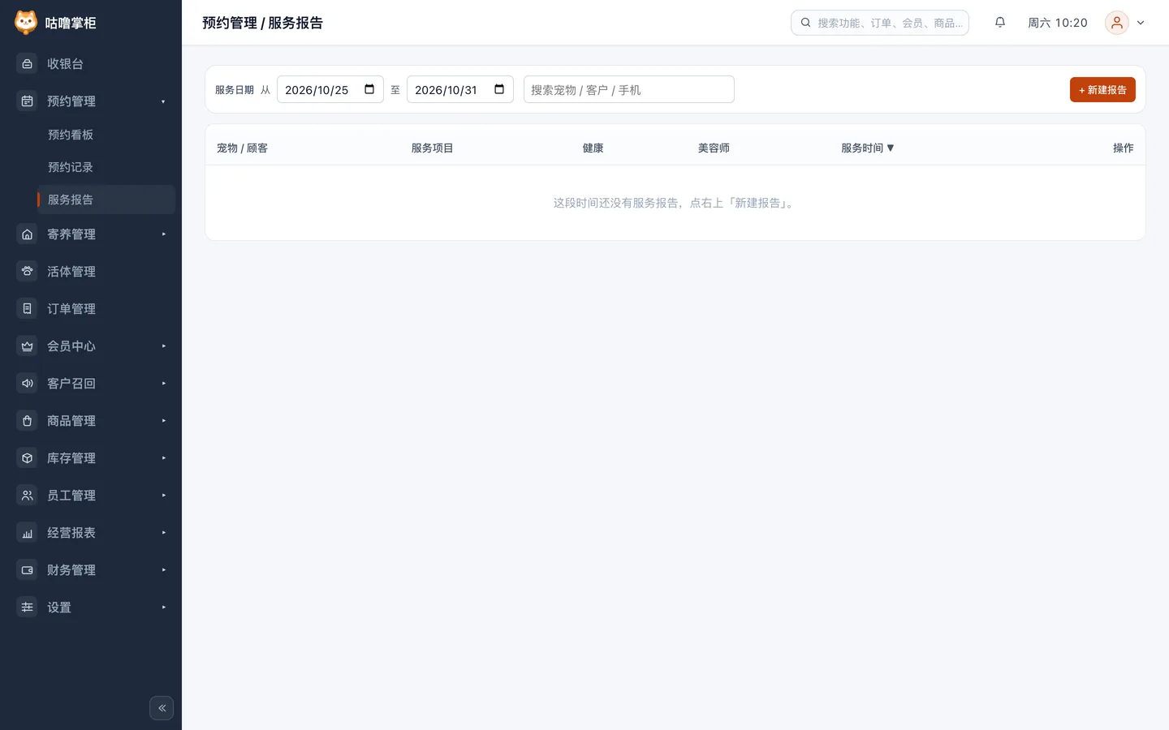Expand the 寄养管理 submenu arrow
1169x730 pixels.
pyautogui.click(x=163, y=234)
